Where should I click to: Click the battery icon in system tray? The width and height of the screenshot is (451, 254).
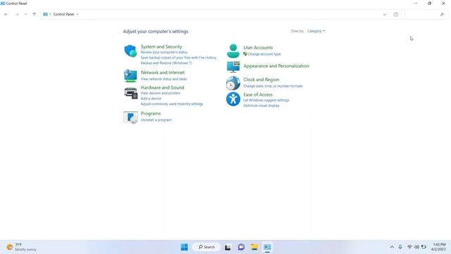[x=424, y=247]
